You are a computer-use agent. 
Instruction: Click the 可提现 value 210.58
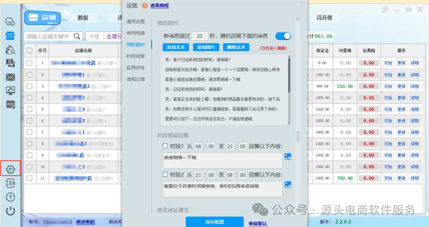[345, 86]
